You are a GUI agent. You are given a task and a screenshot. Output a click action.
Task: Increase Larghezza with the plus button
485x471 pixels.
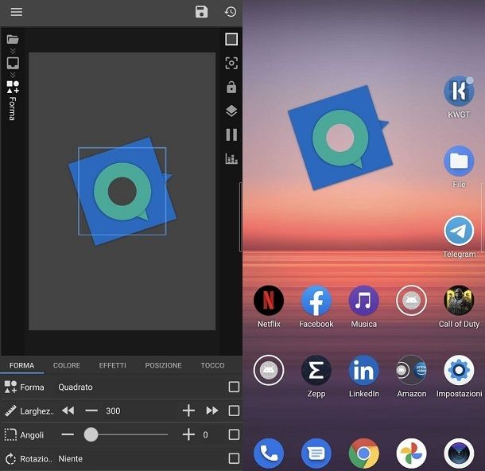[188, 411]
